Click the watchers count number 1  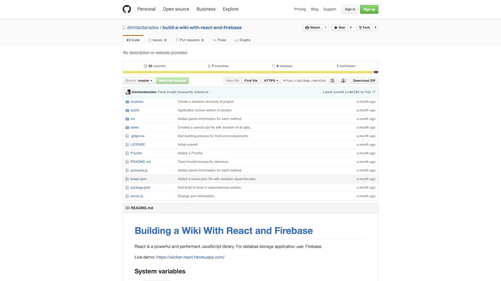[325, 28]
